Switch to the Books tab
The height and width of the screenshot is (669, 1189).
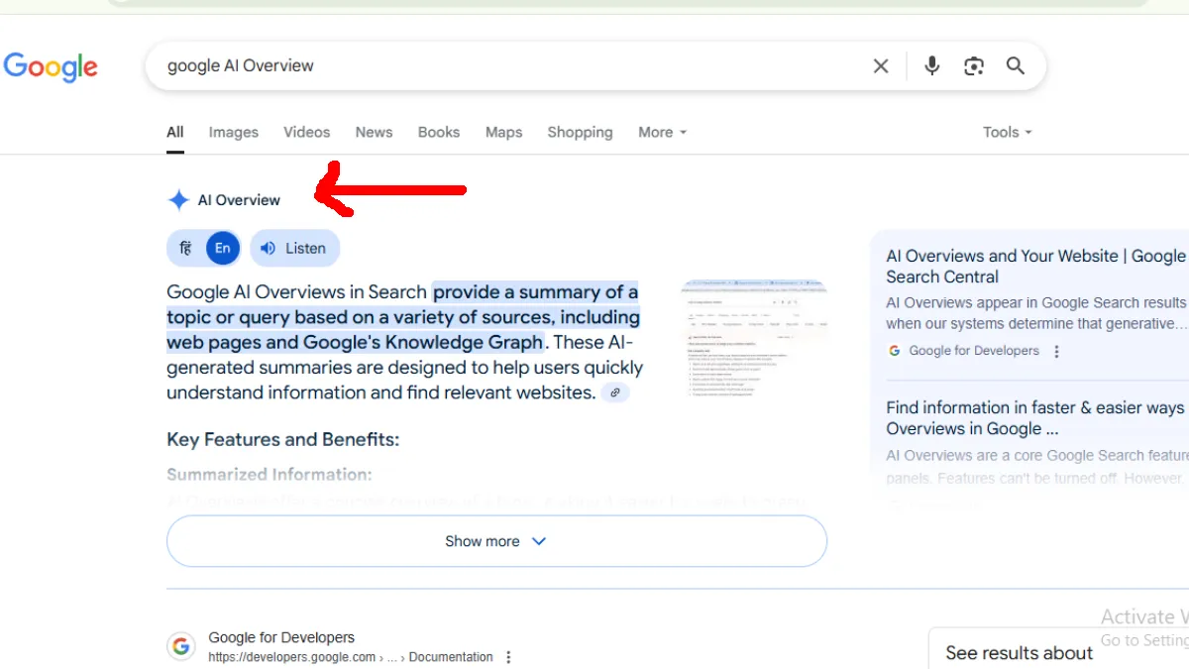click(x=439, y=132)
